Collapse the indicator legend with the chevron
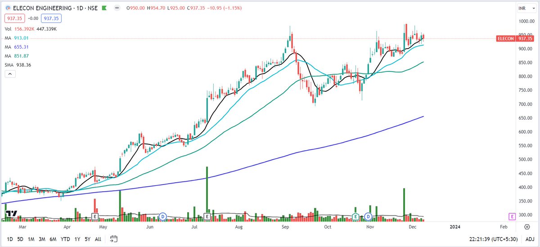This screenshot has height=247, width=540. [9, 73]
